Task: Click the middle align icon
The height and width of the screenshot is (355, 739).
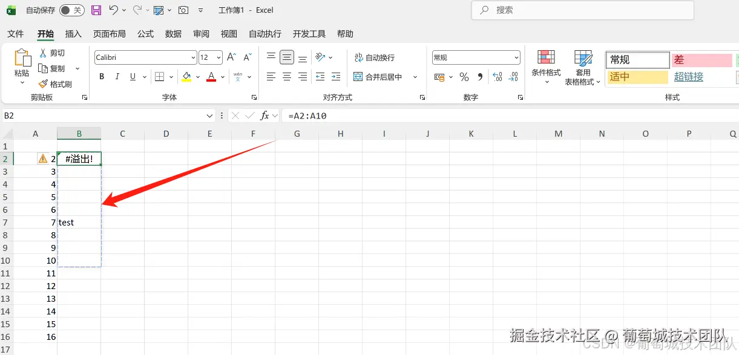Action: (x=287, y=57)
